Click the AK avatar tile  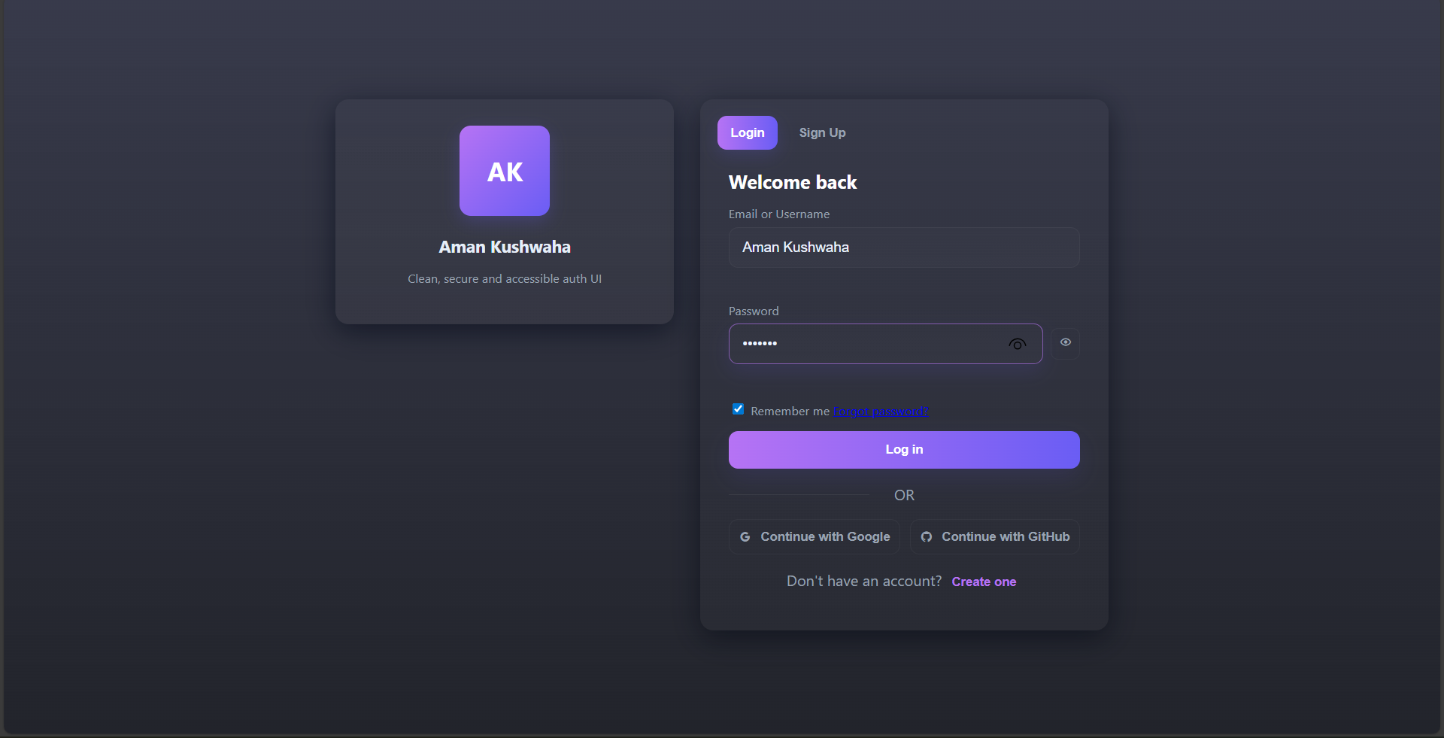pos(504,171)
